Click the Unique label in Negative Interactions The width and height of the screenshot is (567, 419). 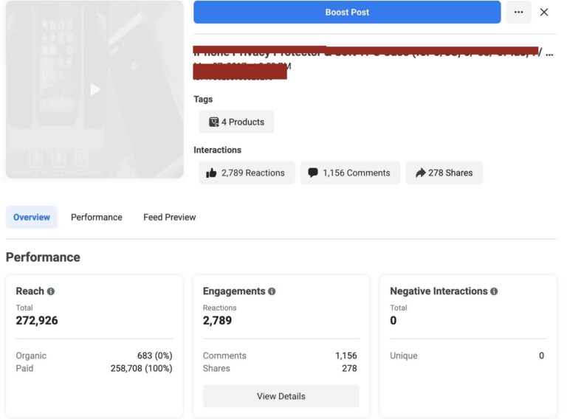point(404,356)
